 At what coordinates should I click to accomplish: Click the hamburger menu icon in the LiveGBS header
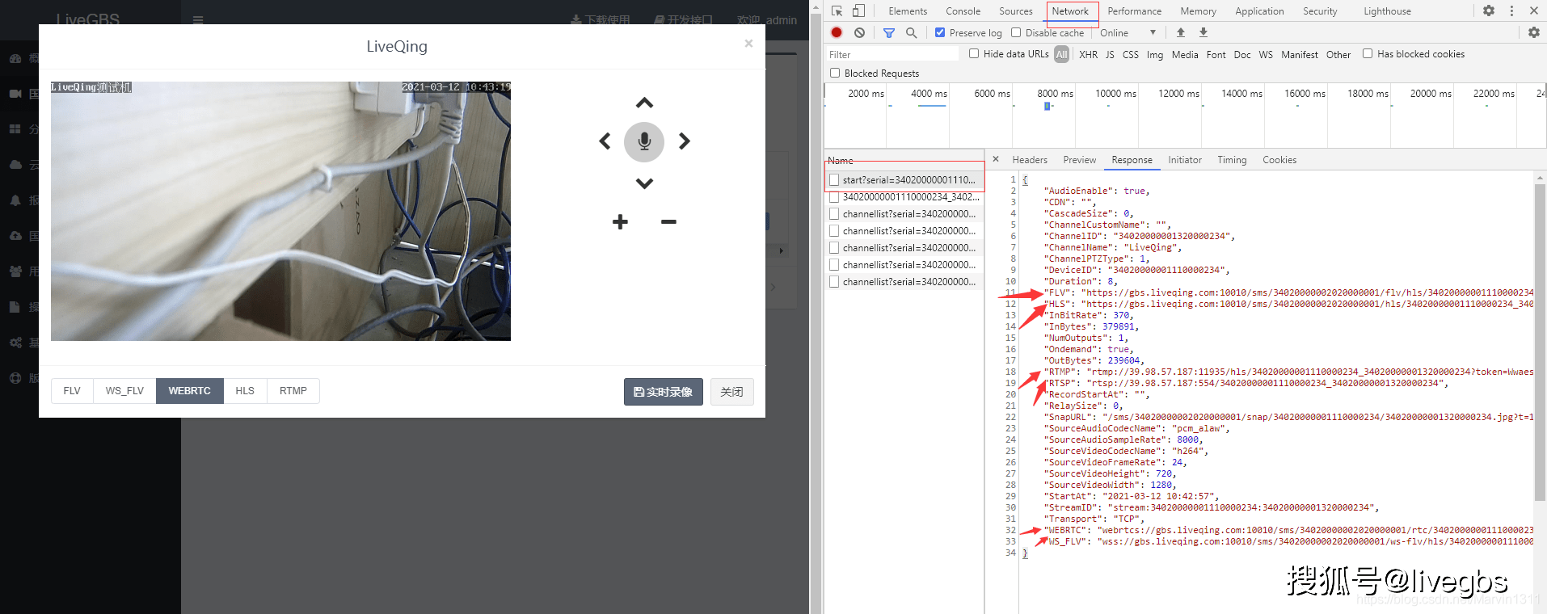coord(198,20)
